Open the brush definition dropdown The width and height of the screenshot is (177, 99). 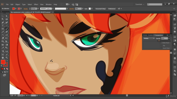click(67, 9)
